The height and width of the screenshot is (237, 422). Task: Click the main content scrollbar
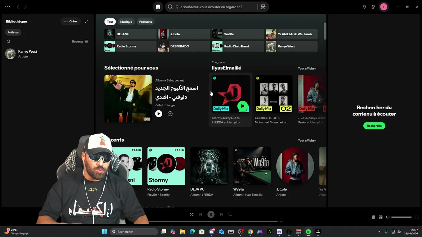pos(325,31)
